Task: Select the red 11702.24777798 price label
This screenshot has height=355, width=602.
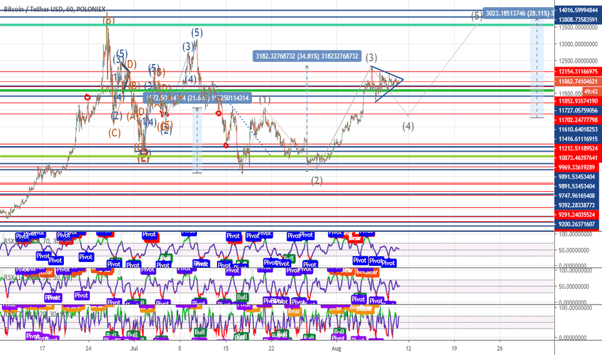Action: (x=578, y=120)
